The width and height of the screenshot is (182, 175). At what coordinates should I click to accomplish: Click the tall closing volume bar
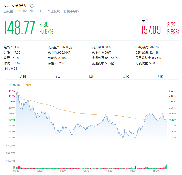click(x=167, y=159)
